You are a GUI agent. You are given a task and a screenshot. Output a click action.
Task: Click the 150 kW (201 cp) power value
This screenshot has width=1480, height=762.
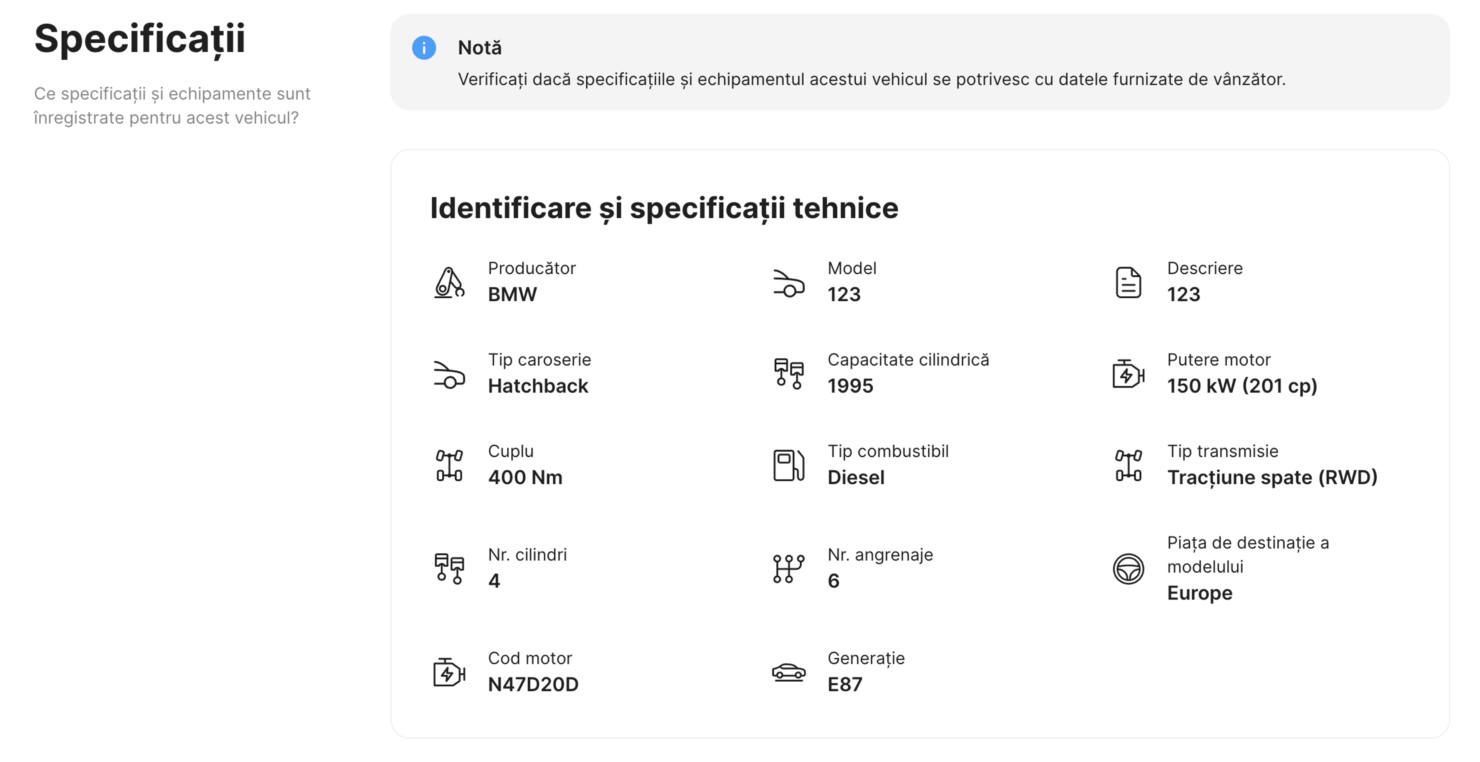click(x=1241, y=386)
